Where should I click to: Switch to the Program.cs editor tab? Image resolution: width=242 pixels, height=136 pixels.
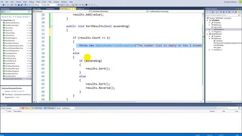pos(80,9)
